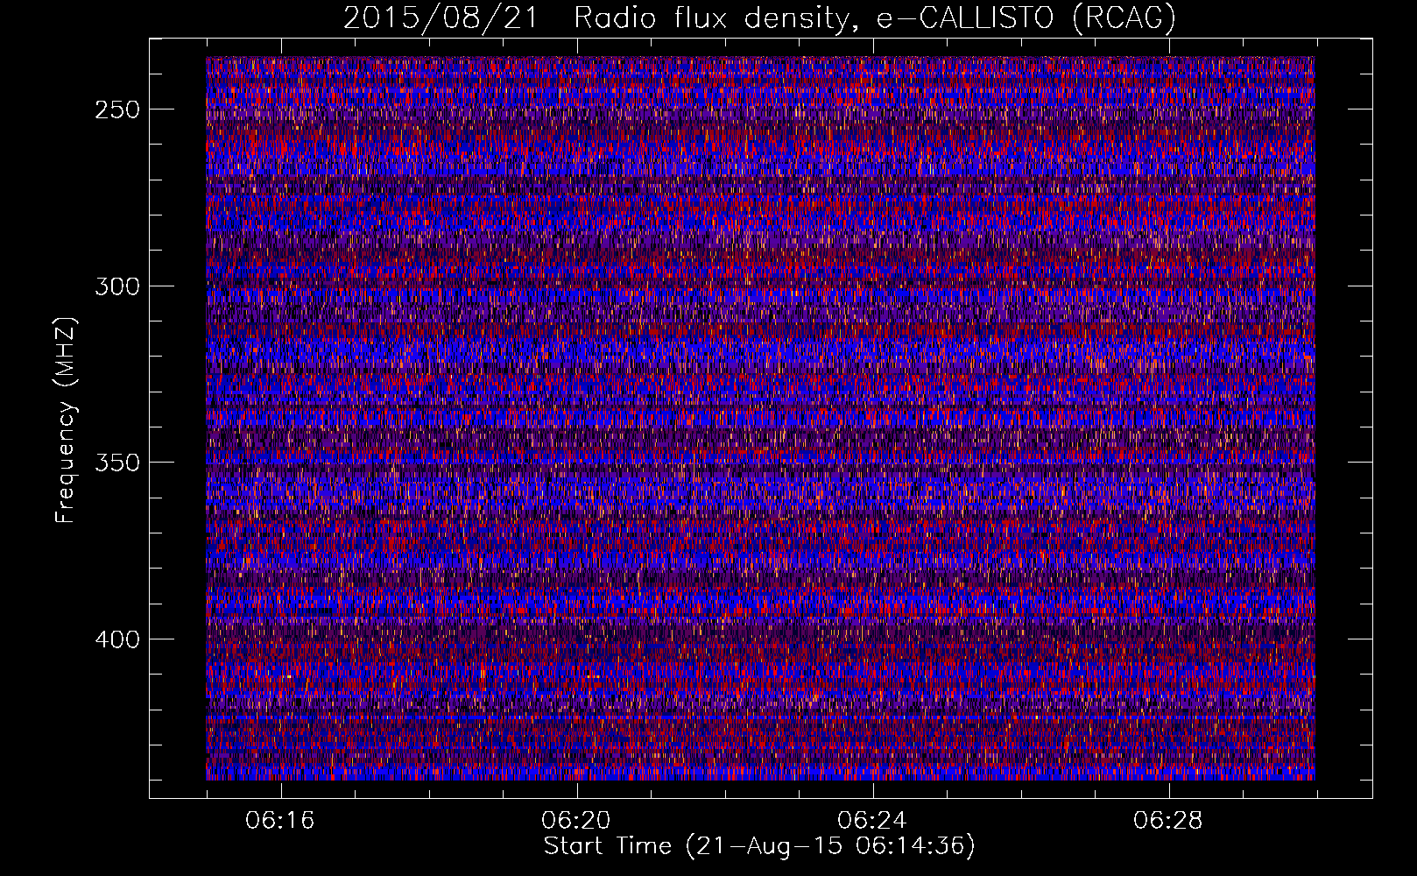Click the 250 frequency tick label
Image resolution: width=1417 pixels, height=876 pixels.
tap(117, 110)
